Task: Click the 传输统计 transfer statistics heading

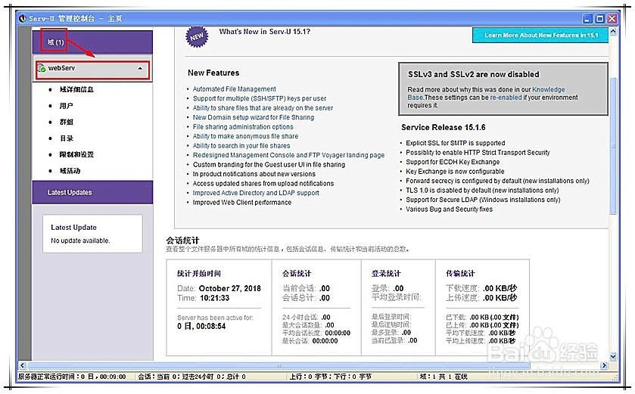Action: (460, 274)
